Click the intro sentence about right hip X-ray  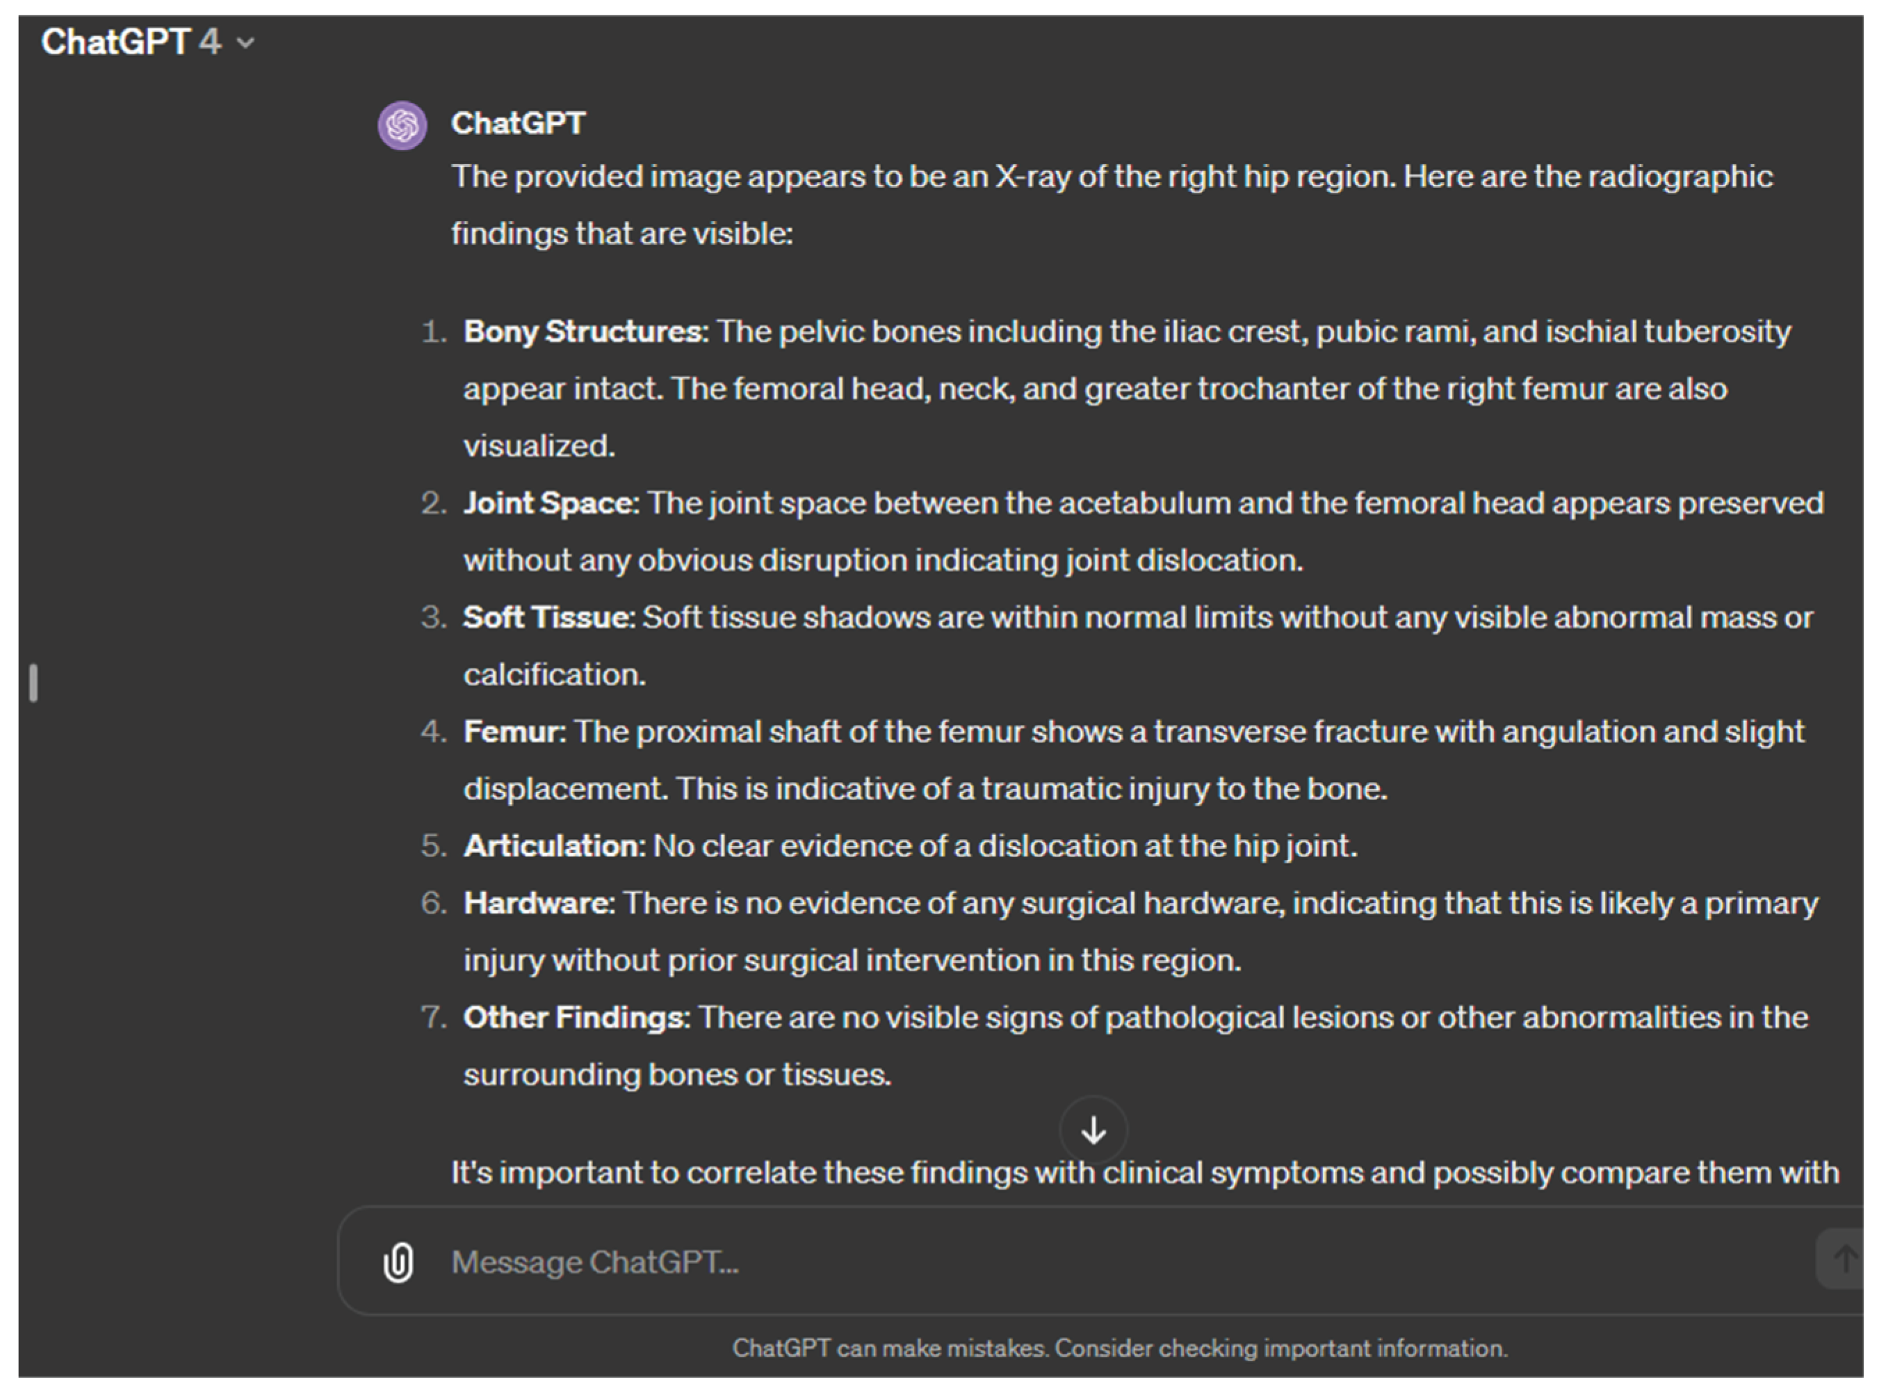(x=1111, y=178)
